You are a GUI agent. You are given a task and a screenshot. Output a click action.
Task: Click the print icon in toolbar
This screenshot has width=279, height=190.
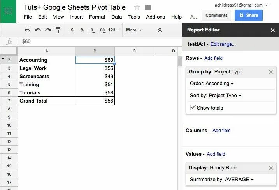(28, 30)
